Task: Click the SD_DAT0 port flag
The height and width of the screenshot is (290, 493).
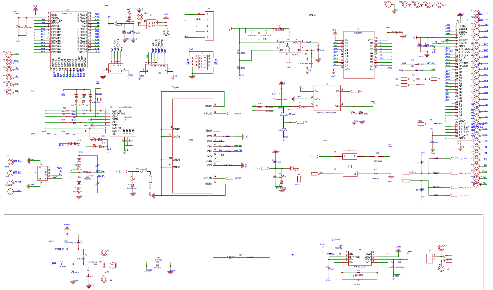Action: [x=454, y=195]
